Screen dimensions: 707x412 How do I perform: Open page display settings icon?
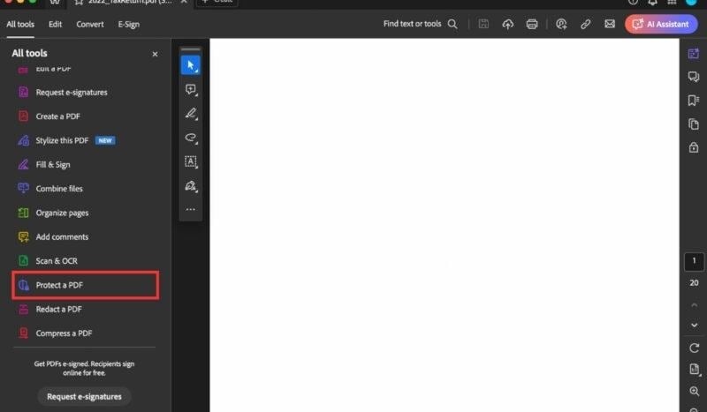coord(694,370)
